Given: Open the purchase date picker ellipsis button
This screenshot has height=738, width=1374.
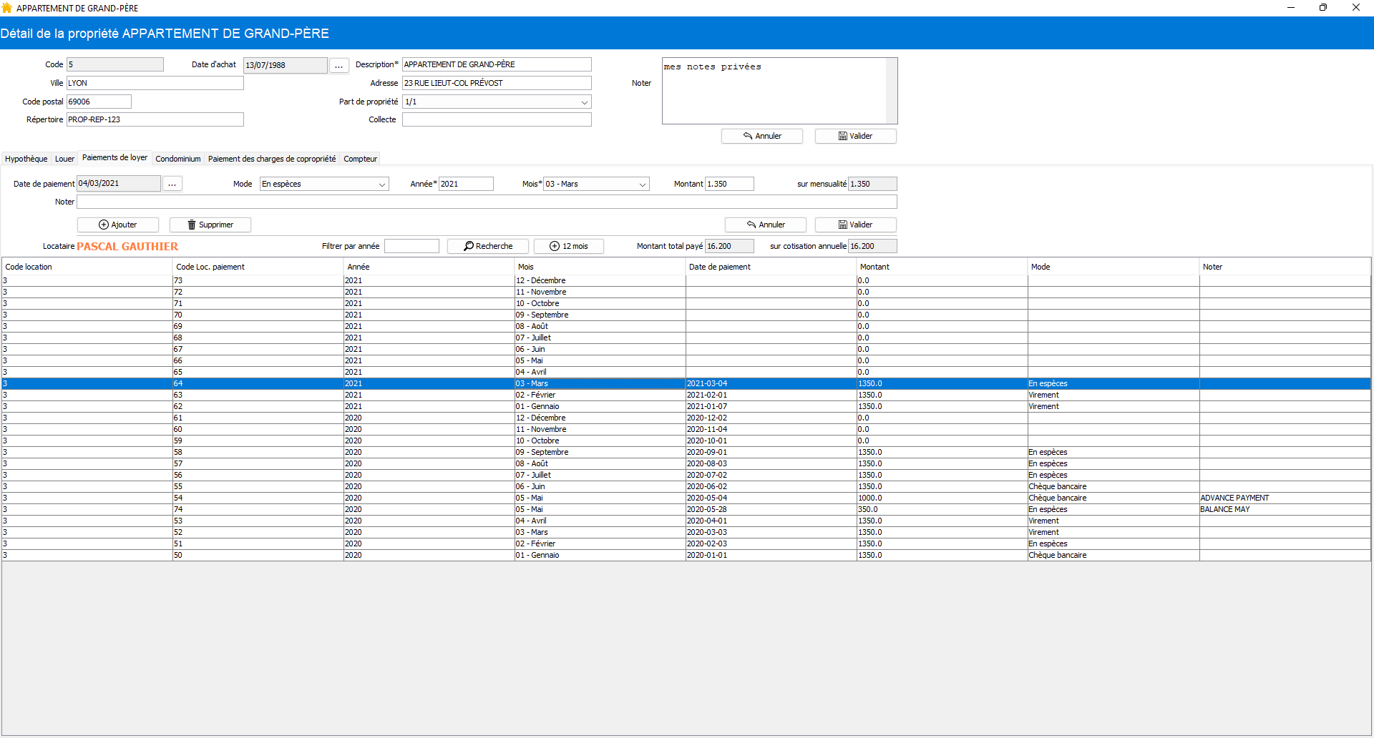Looking at the screenshot, I should 339,65.
